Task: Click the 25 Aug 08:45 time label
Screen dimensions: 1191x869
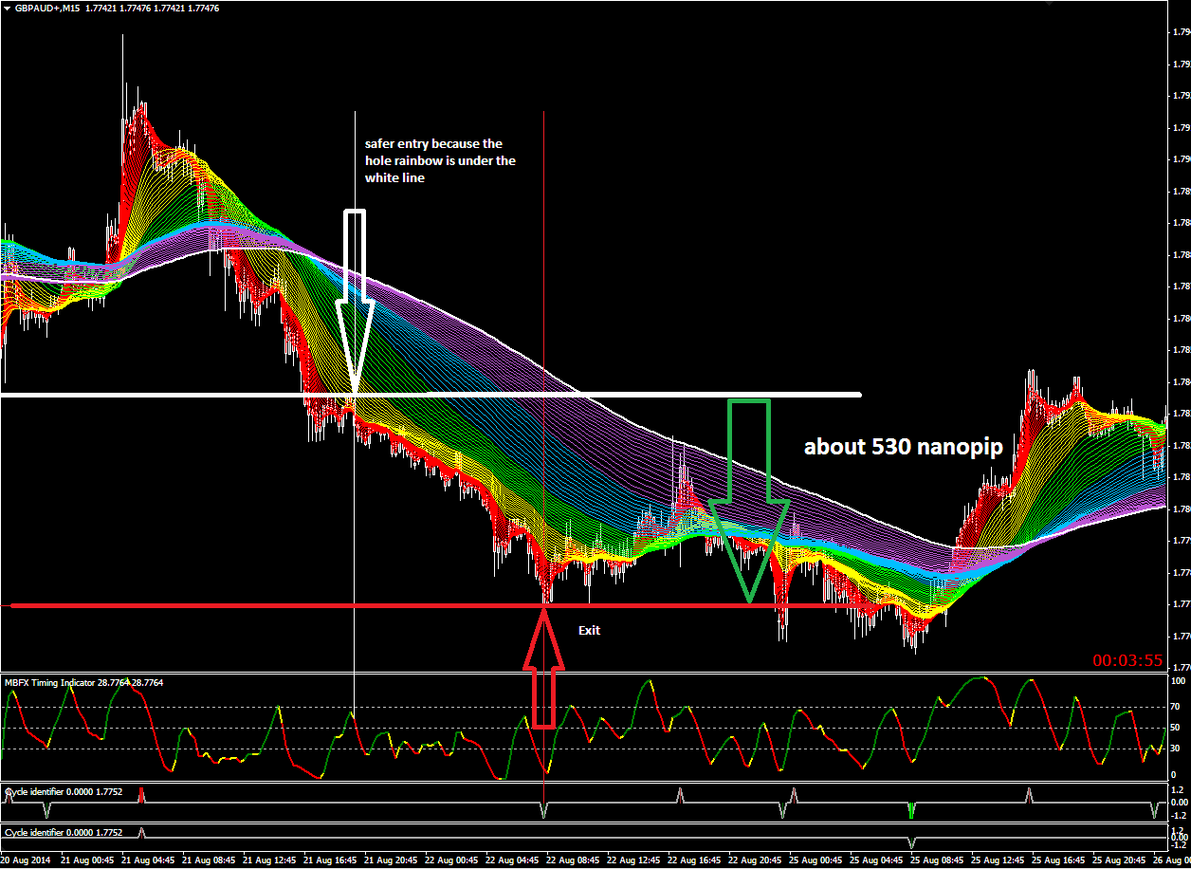Action: point(937,860)
